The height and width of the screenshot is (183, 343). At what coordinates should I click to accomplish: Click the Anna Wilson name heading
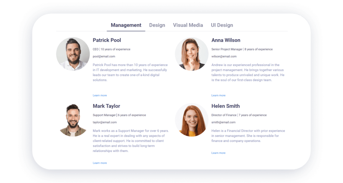coord(226,40)
